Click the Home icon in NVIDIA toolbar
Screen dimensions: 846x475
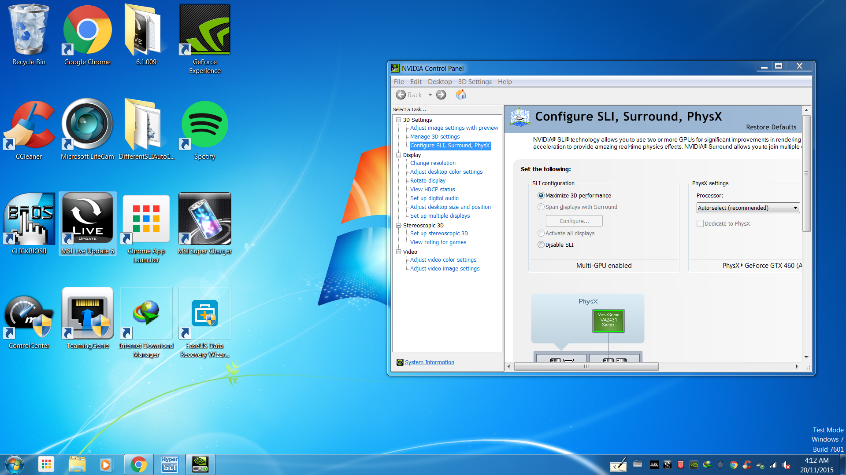click(461, 95)
